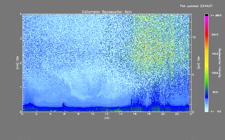Click the "60.0" colorbar value label
This screenshot has width=225, height=140.
click(215, 92)
